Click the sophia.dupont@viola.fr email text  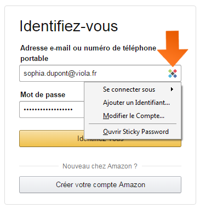tap(60, 74)
